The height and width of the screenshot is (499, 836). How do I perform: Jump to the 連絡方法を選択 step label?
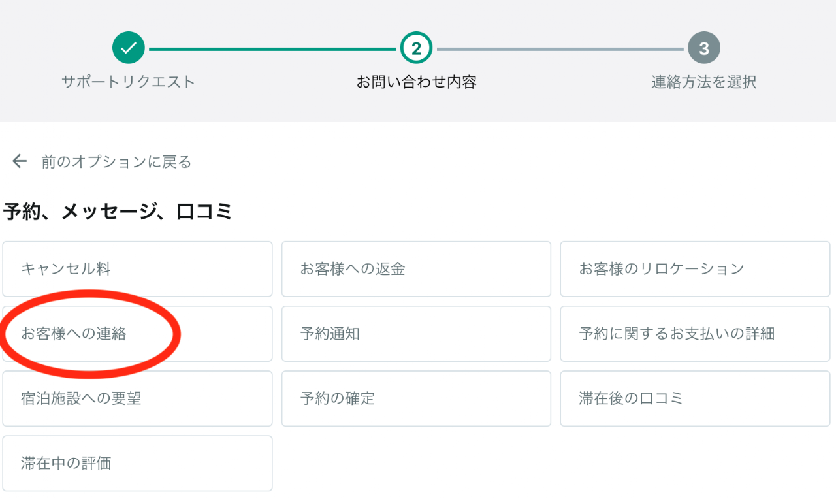coord(703,82)
